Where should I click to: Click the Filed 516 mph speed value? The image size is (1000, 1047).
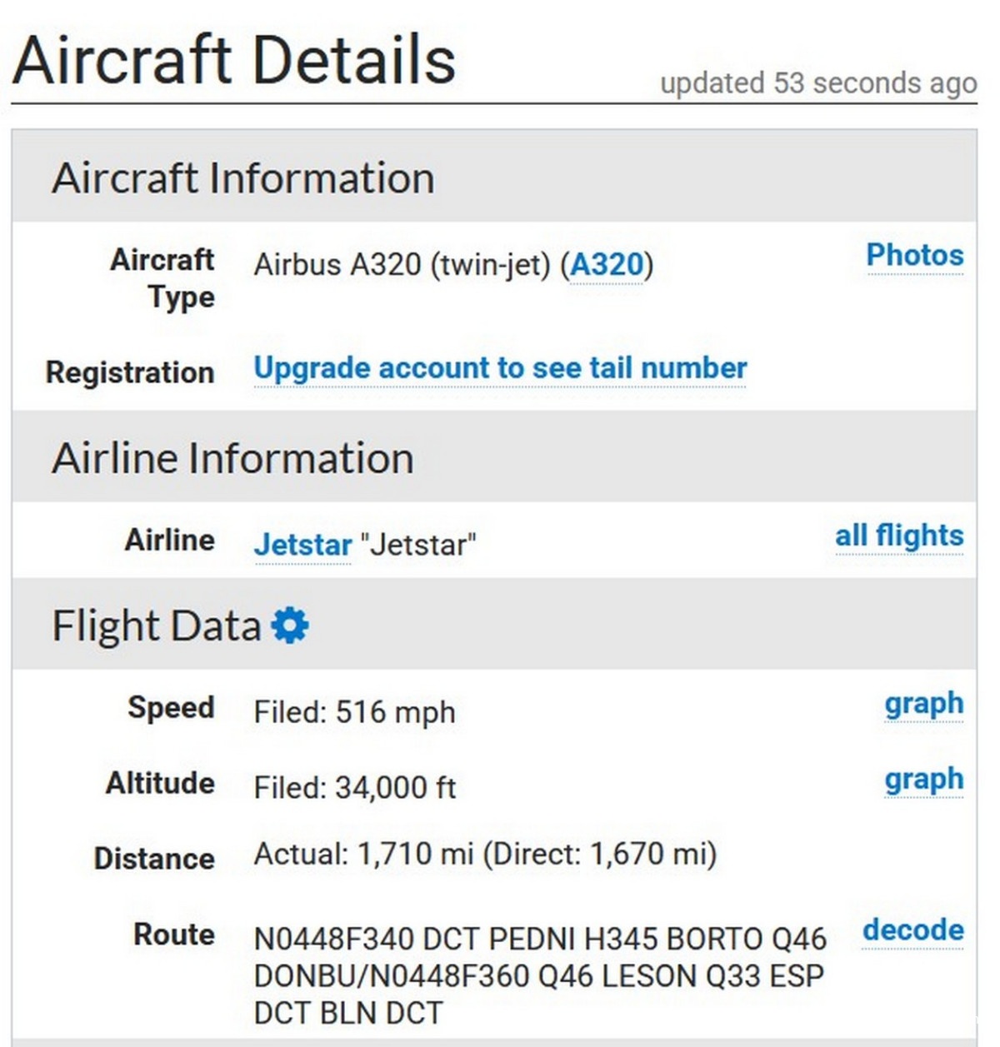click(x=354, y=712)
